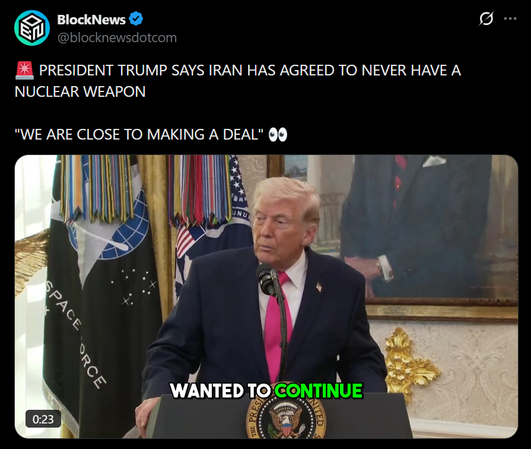Click the pink tie in the video
531x449 pixels.
click(278, 325)
